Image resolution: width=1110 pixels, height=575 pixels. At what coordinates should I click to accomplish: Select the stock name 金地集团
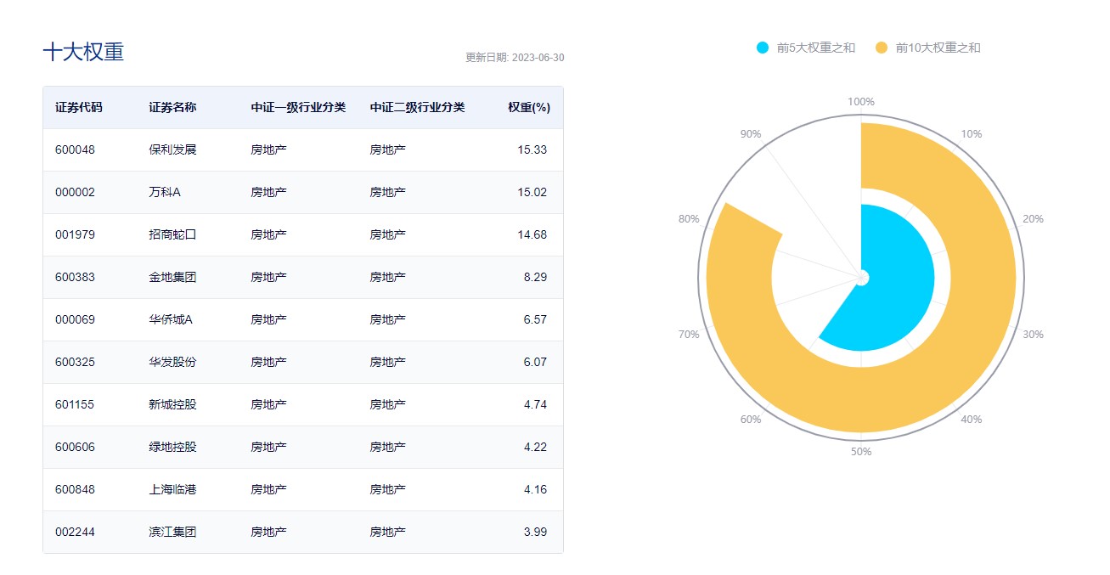(x=172, y=277)
